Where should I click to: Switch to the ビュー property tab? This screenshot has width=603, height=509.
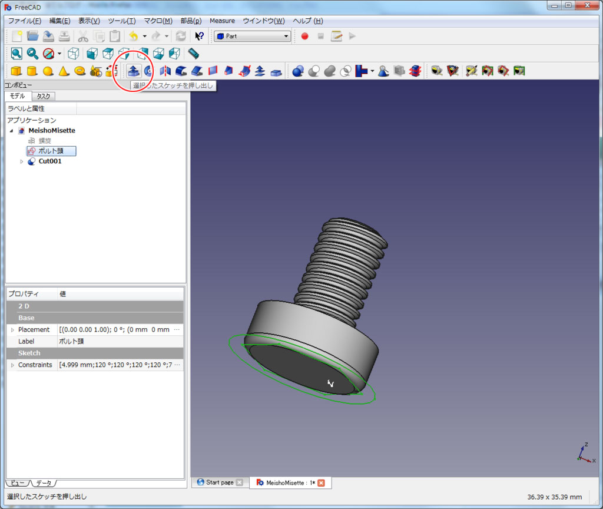pyautogui.click(x=17, y=483)
